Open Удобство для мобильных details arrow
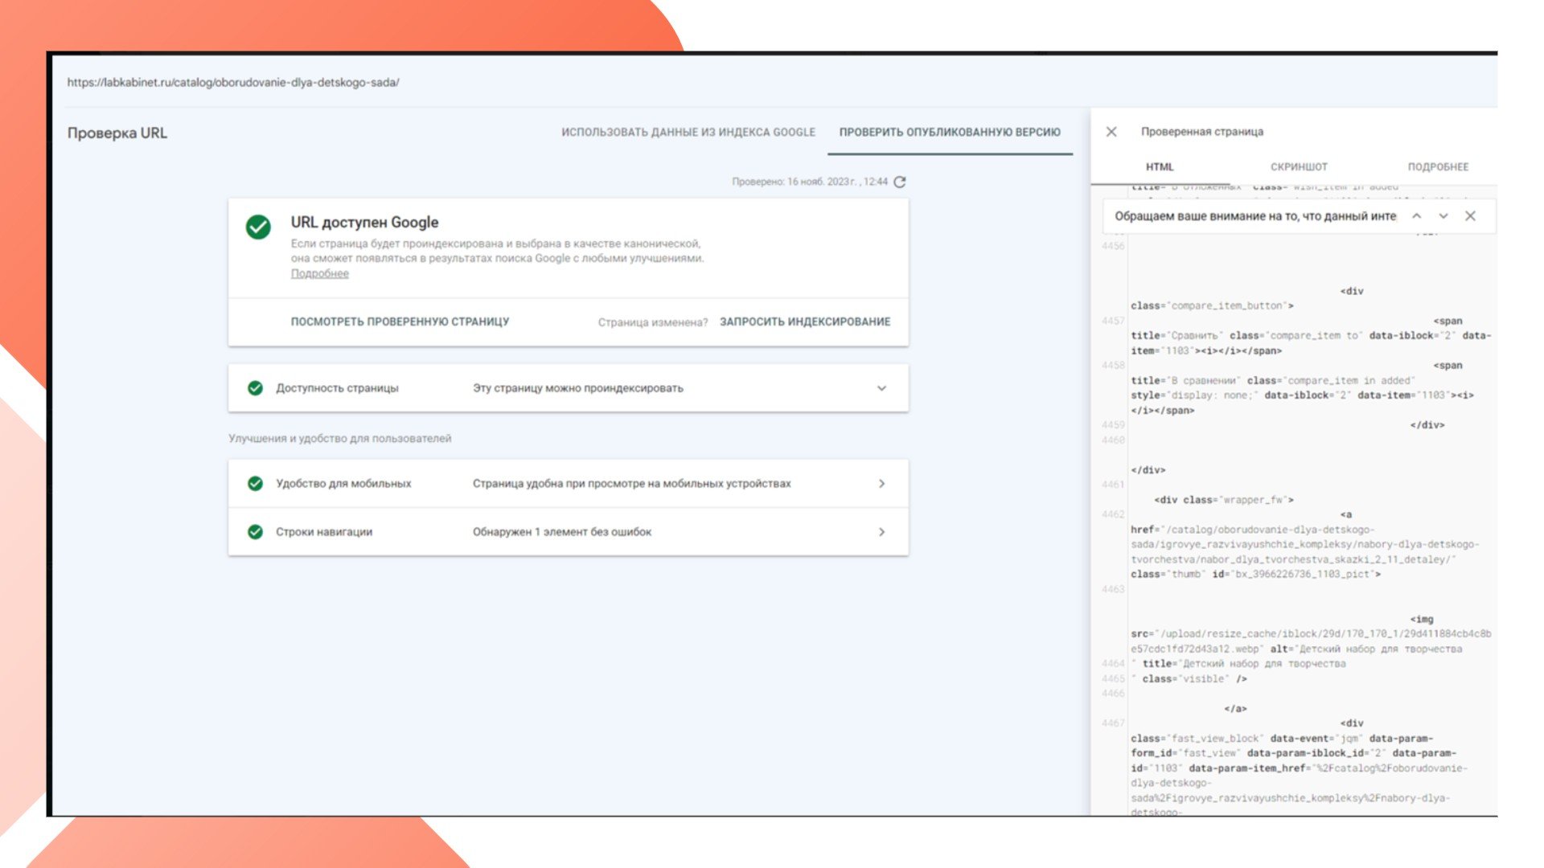 [x=881, y=484]
